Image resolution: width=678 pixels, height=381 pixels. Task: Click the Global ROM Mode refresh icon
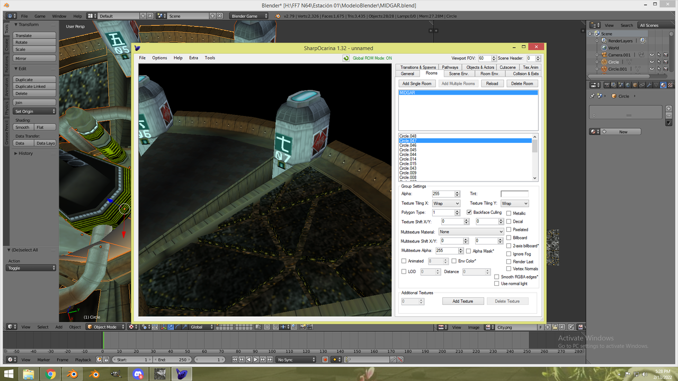[346, 58]
